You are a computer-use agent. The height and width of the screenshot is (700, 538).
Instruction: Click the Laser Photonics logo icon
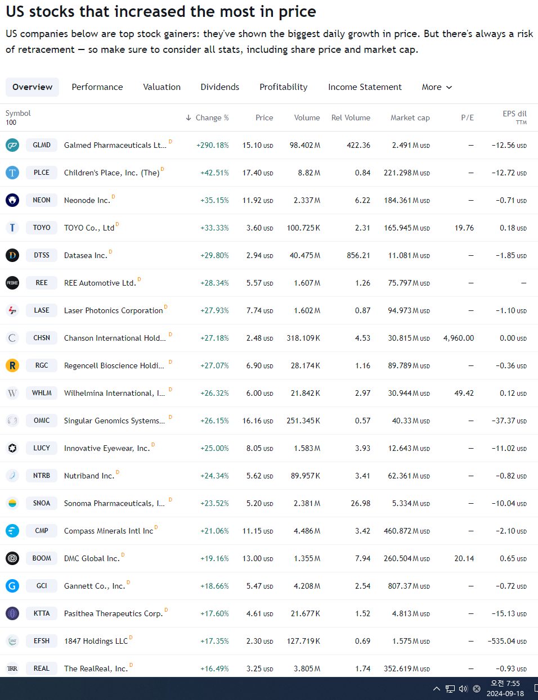[x=12, y=310]
